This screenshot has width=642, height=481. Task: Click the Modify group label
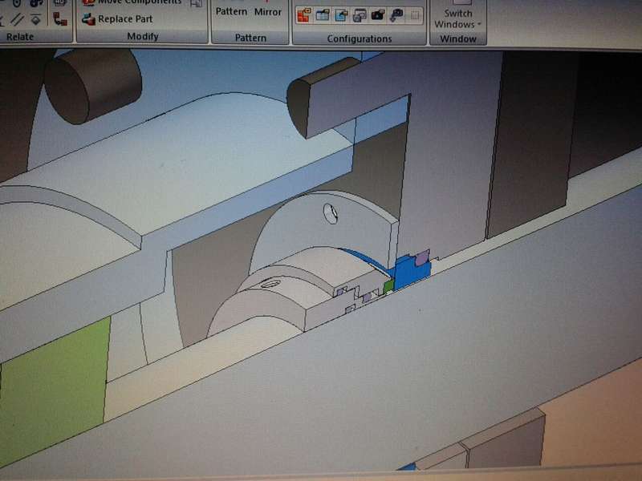pyautogui.click(x=143, y=36)
